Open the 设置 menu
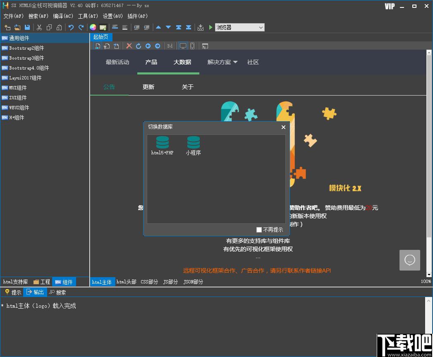433x357 pixels. tap(112, 16)
